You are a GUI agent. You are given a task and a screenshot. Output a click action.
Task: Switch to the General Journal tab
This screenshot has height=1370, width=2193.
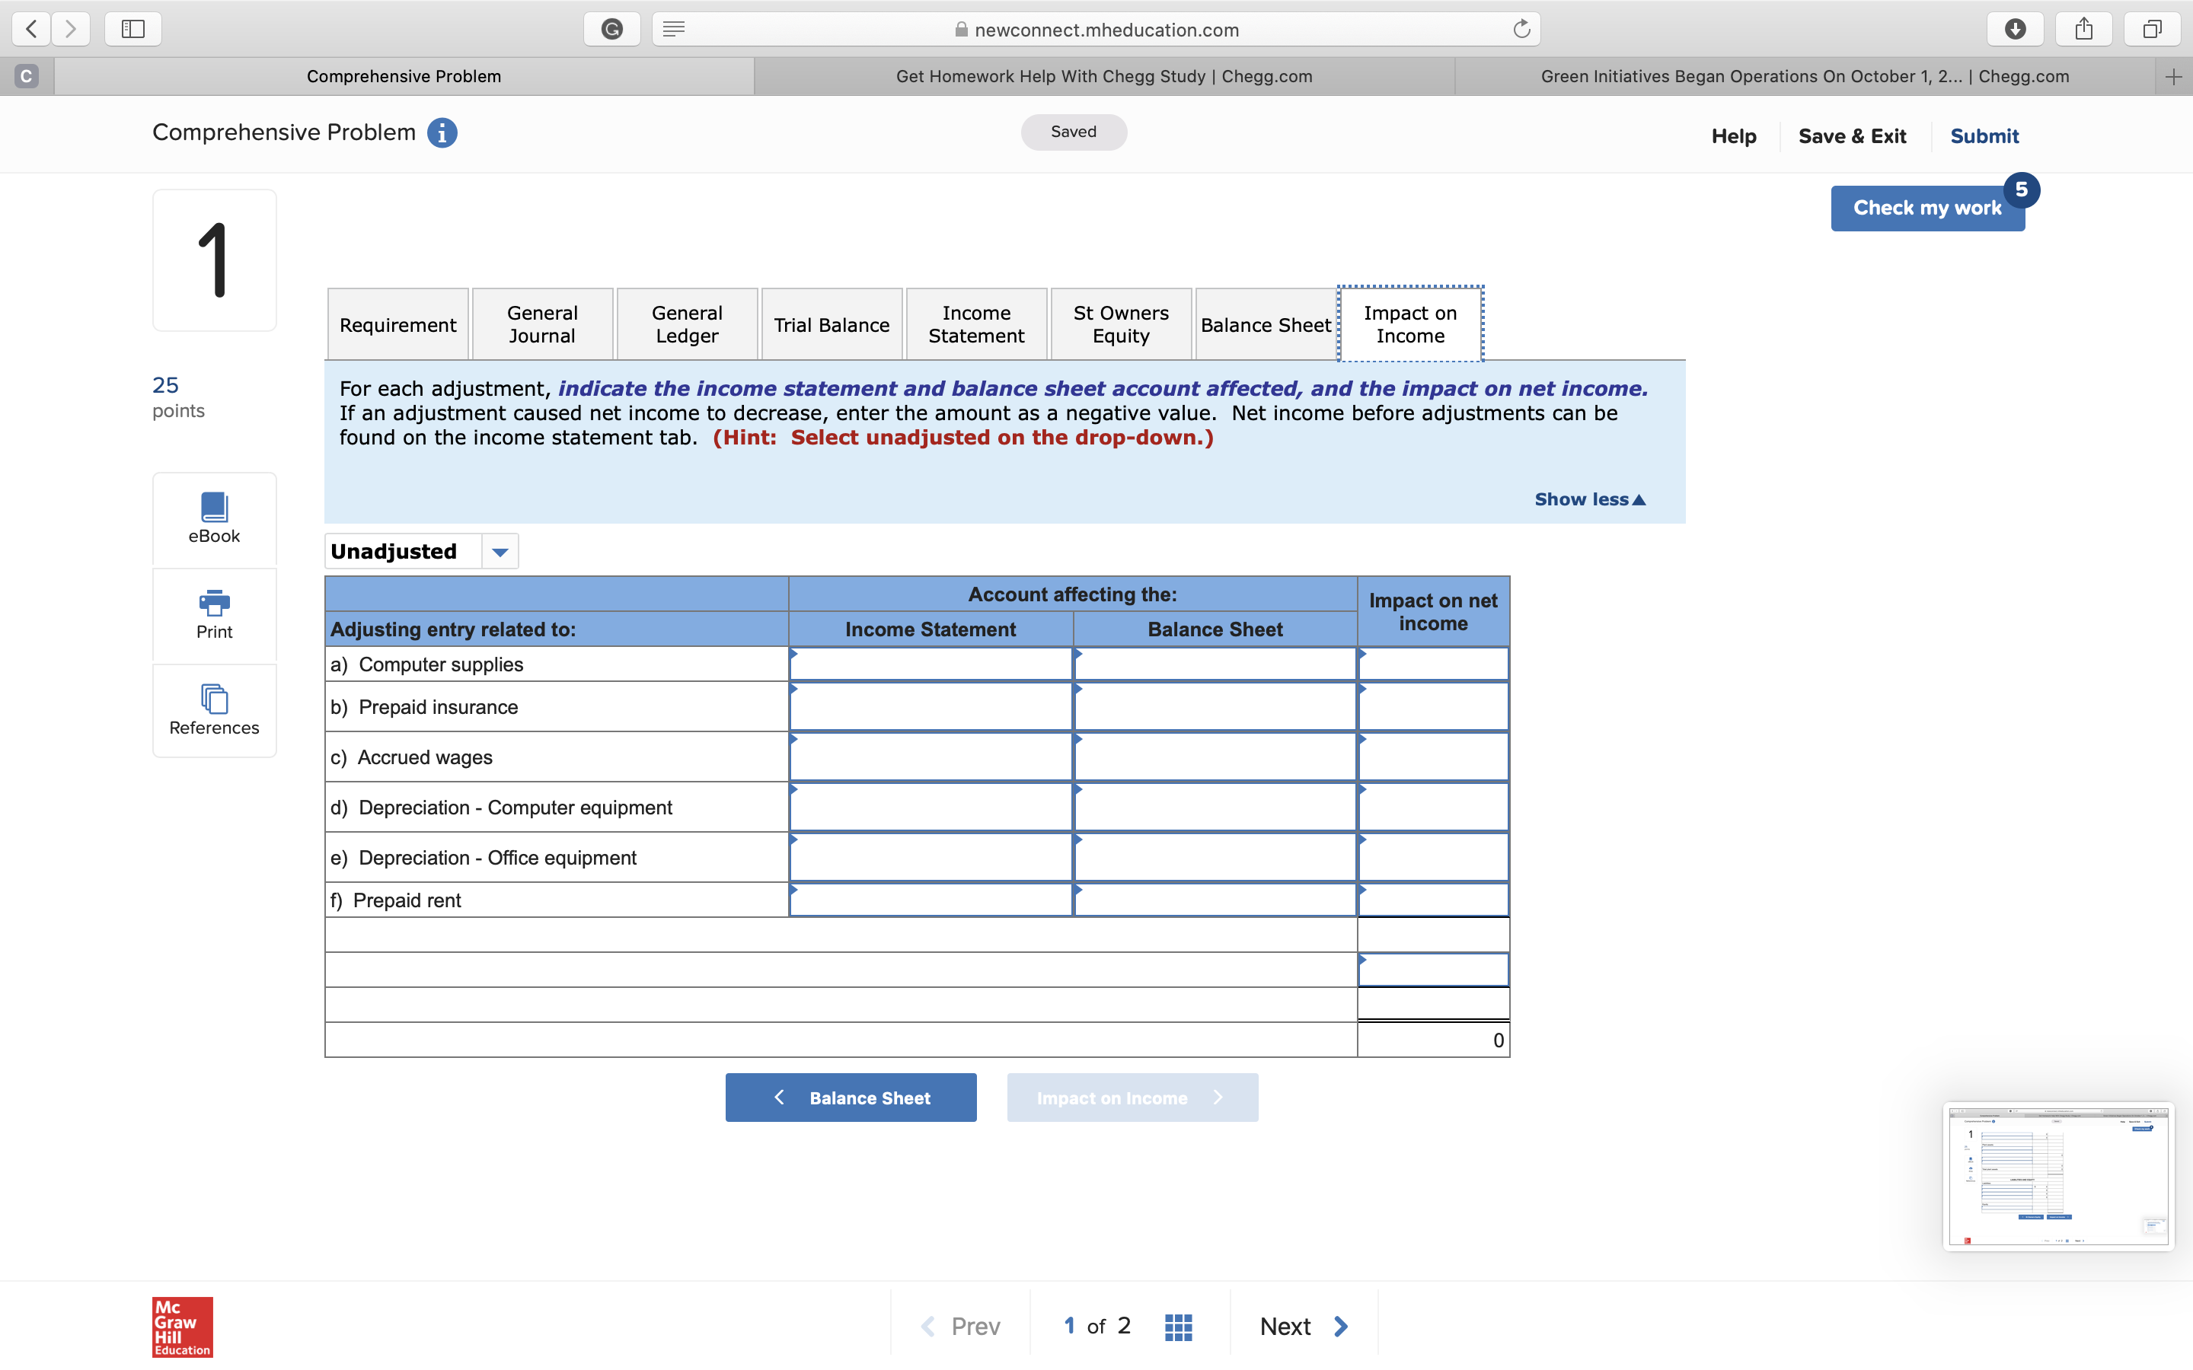click(542, 323)
